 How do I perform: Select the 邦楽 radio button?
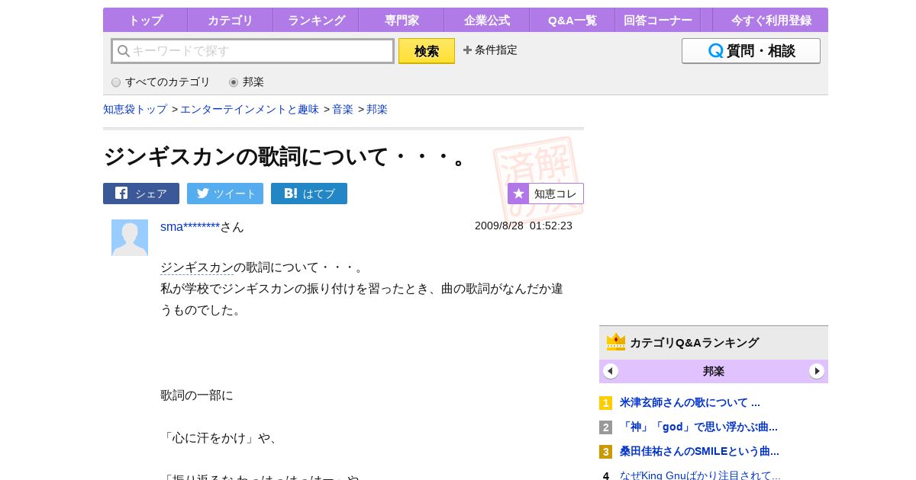tap(234, 82)
